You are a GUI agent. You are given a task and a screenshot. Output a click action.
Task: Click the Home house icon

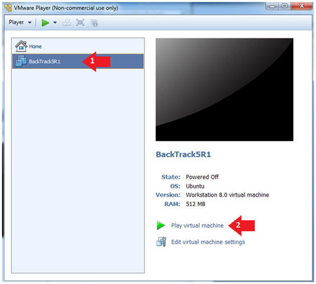coord(21,46)
